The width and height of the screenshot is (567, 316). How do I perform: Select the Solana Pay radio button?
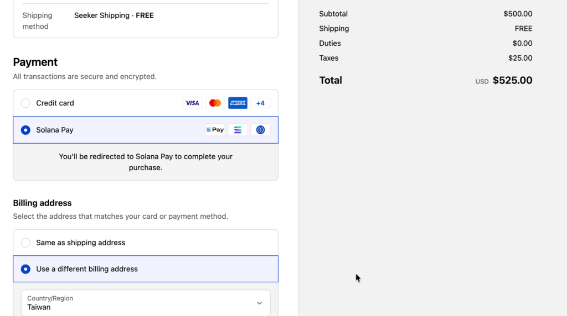pos(25,130)
